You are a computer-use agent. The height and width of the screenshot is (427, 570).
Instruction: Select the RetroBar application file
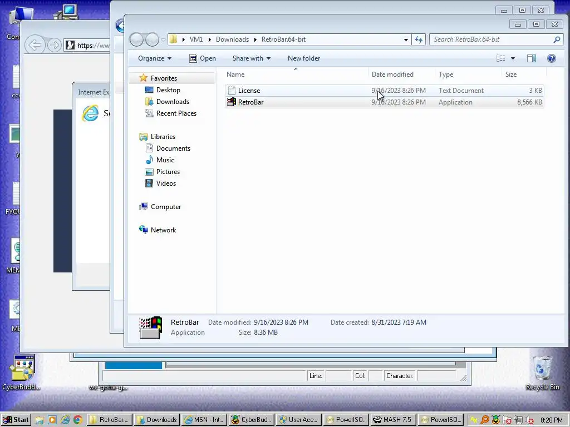[384, 102]
